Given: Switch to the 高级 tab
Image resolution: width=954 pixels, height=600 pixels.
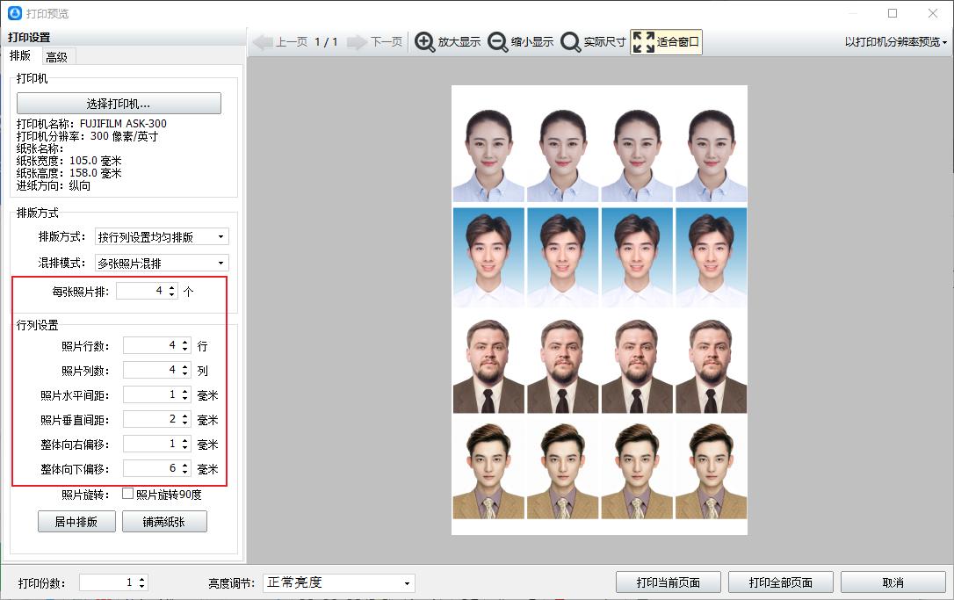Looking at the screenshot, I should [x=56, y=55].
